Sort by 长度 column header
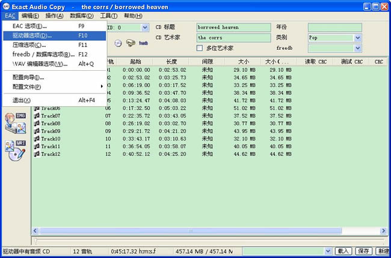391x258 pixels. (x=171, y=61)
